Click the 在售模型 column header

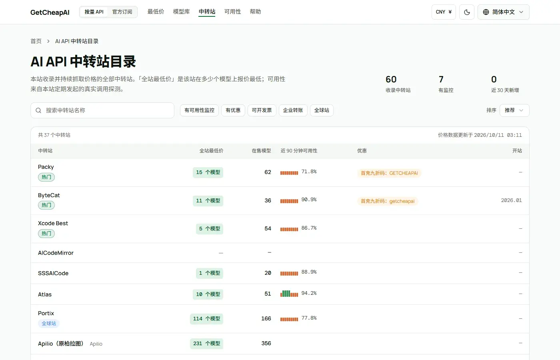(x=261, y=151)
